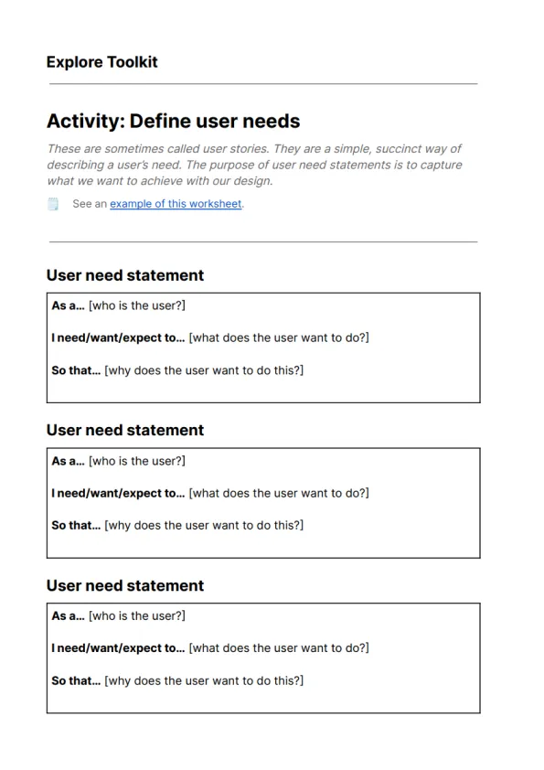
Task: Click the second 'User need statement' heading
Action: pyautogui.click(x=125, y=431)
